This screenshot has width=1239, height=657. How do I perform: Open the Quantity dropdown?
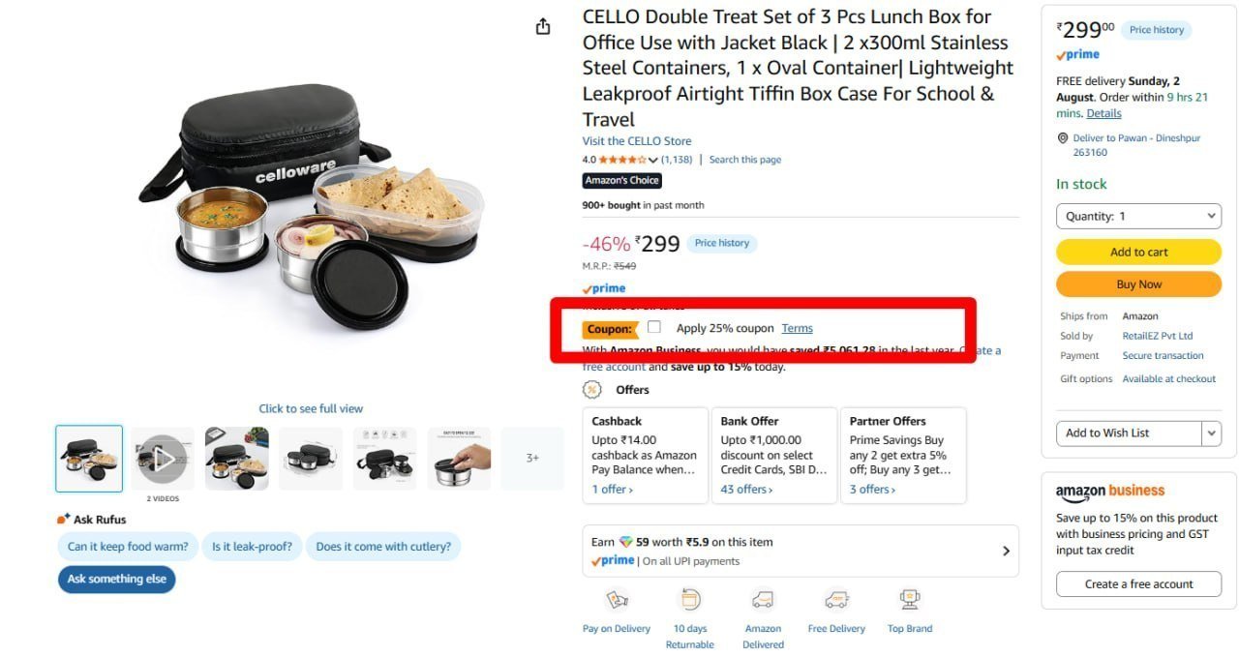pyautogui.click(x=1138, y=216)
